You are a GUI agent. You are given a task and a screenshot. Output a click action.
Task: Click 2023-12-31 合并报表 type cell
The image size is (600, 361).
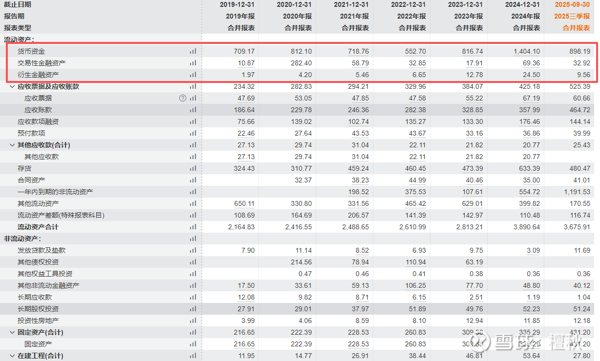point(469,28)
